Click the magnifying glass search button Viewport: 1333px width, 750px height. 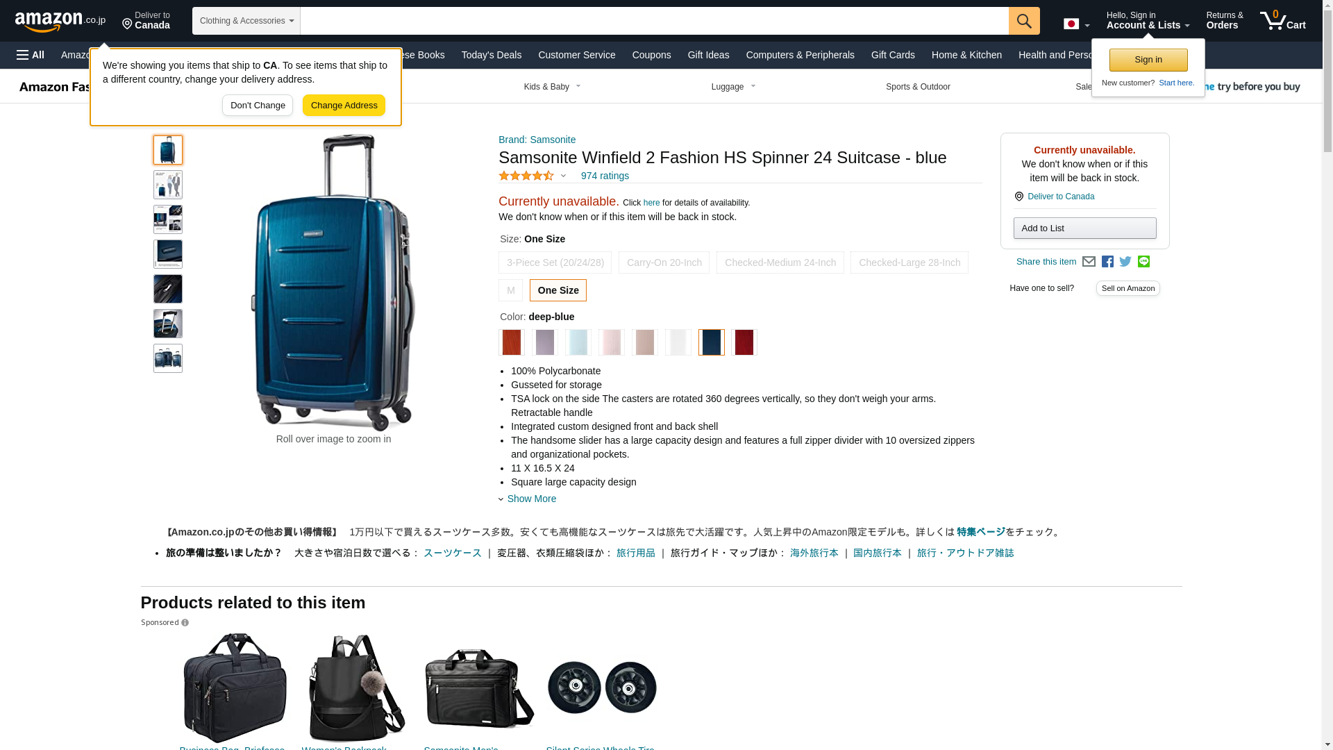(x=1024, y=21)
